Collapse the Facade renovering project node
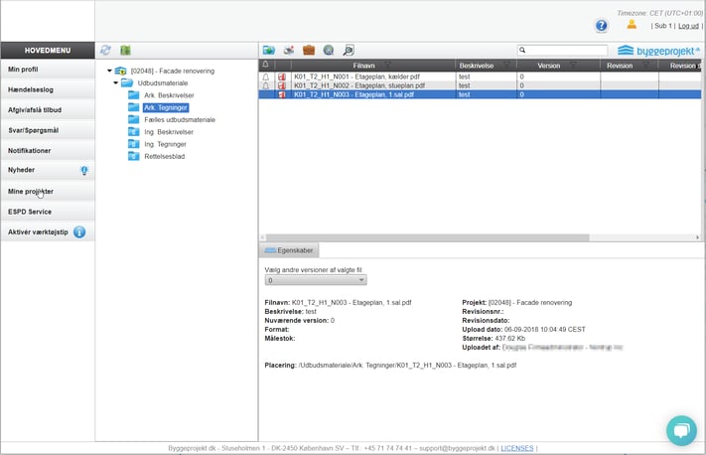Screen dimensions: 706x455 coord(108,72)
